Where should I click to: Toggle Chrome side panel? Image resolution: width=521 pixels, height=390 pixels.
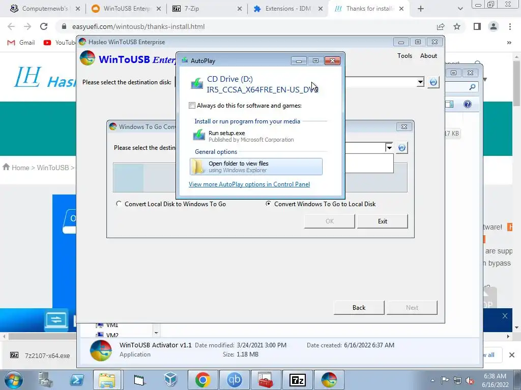[x=477, y=26]
